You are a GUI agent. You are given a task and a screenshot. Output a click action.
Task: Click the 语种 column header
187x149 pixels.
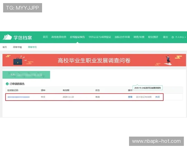pyautogui.click(x=43, y=90)
